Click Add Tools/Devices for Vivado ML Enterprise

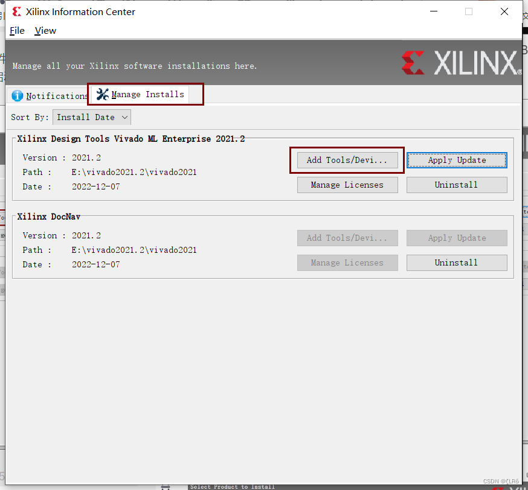coord(347,159)
